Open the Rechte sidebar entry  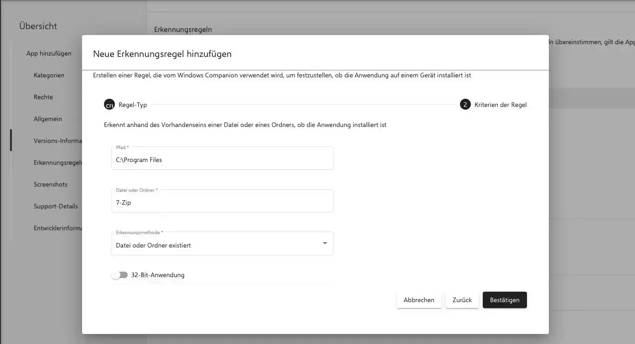[43, 97]
